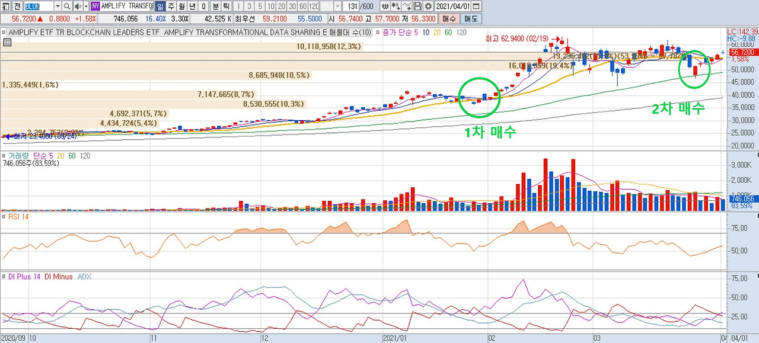The height and width of the screenshot is (343, 759).
Task: Click the 최우선 quote label
Action: 245,19
